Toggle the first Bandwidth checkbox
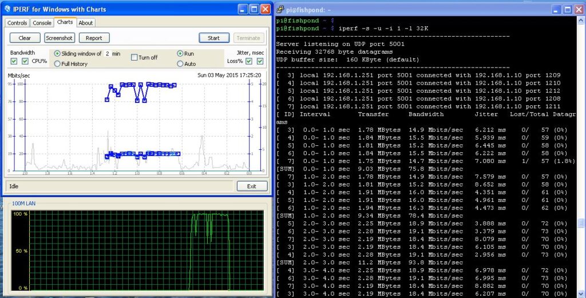Screen dimensions: 586x298 14,61
